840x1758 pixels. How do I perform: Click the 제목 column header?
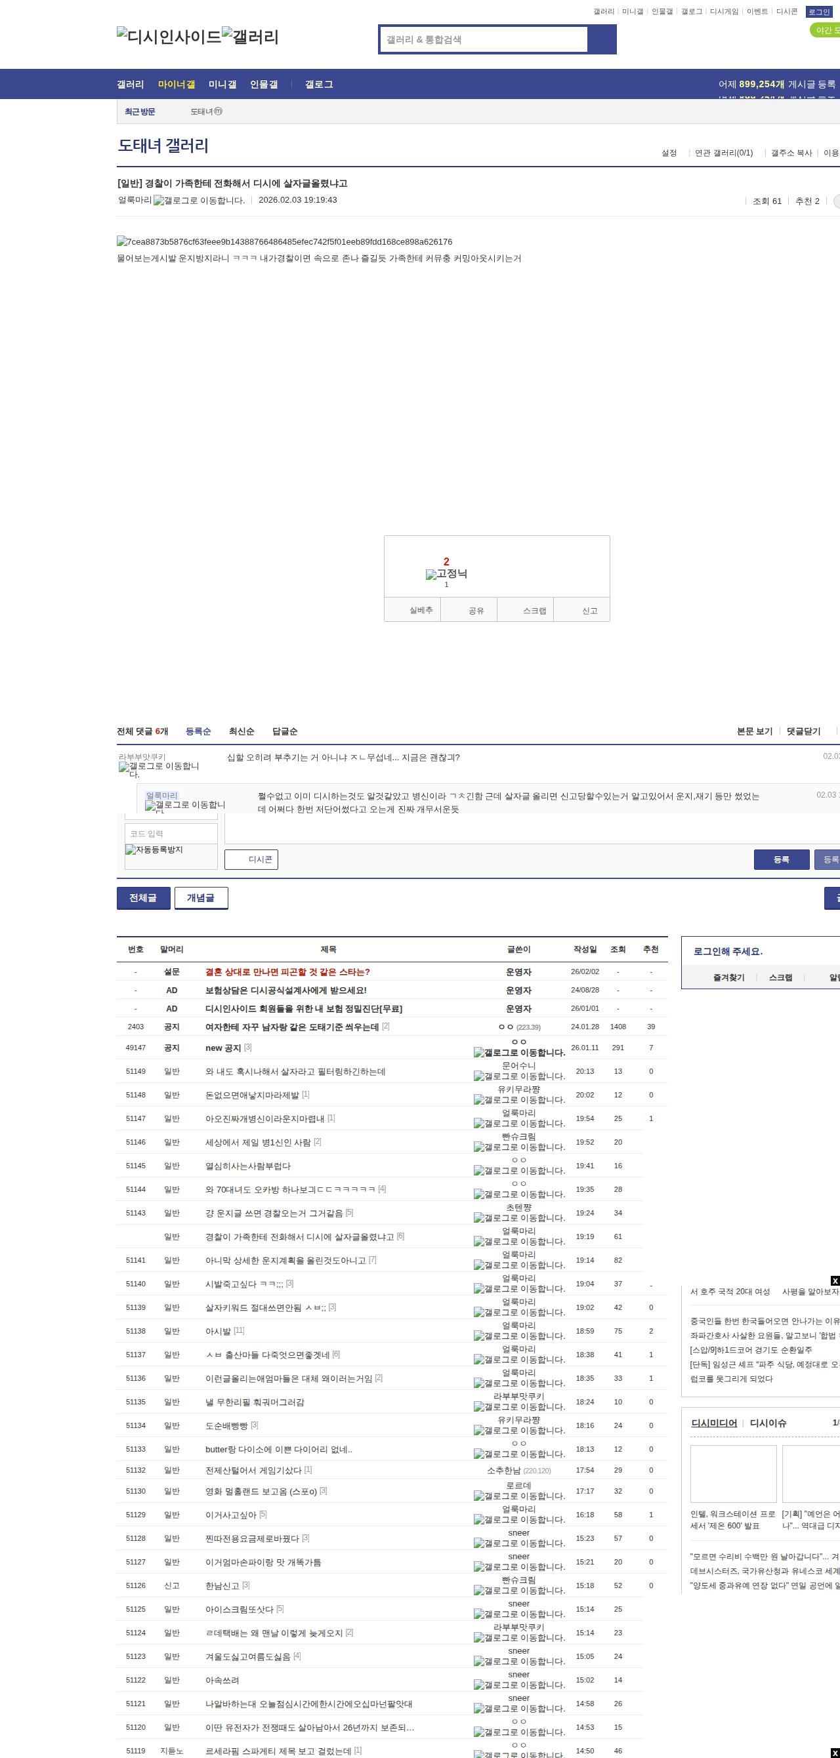click(329, 949)
